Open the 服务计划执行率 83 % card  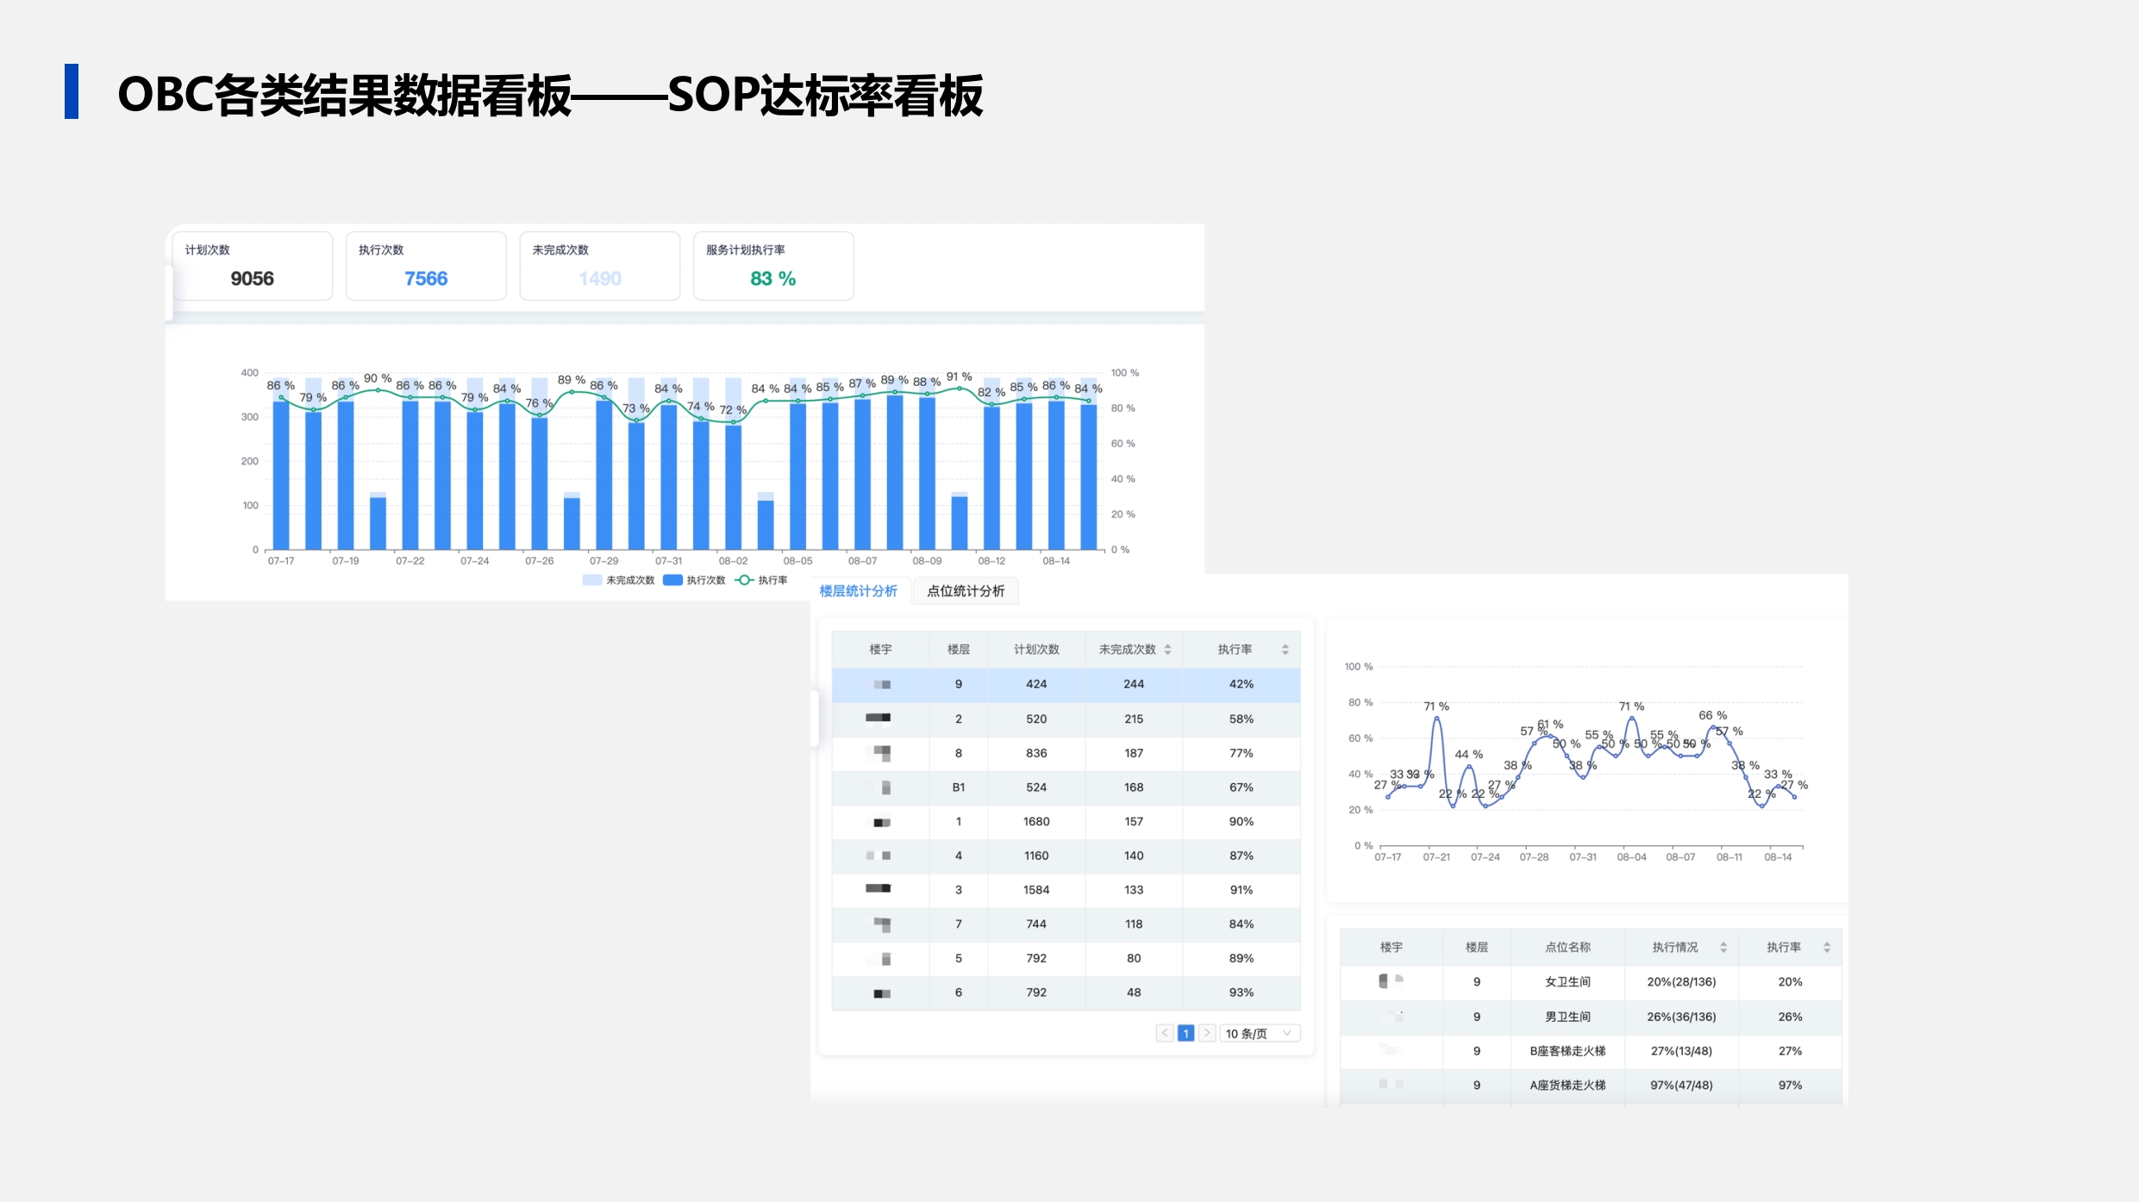pyautogui.click(x=773, y=265)
